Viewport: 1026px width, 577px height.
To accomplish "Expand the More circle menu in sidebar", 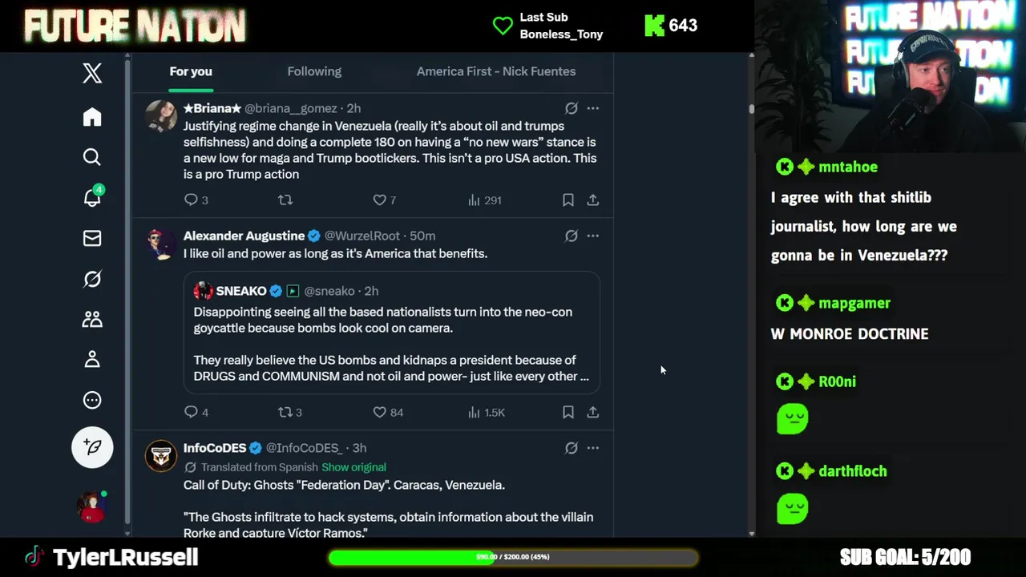I will [92, 400].
